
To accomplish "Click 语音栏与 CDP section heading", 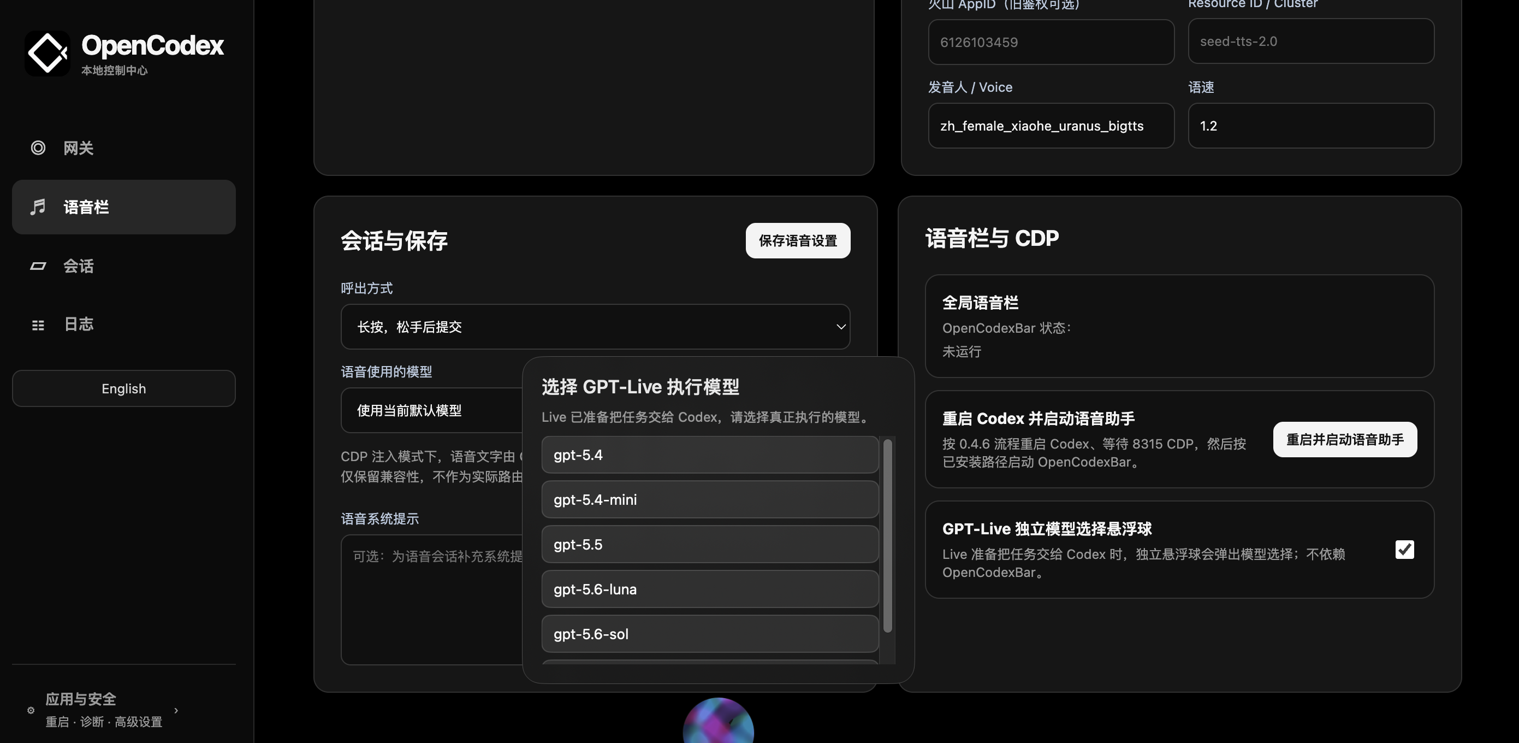I will click(x=992, y=238).
